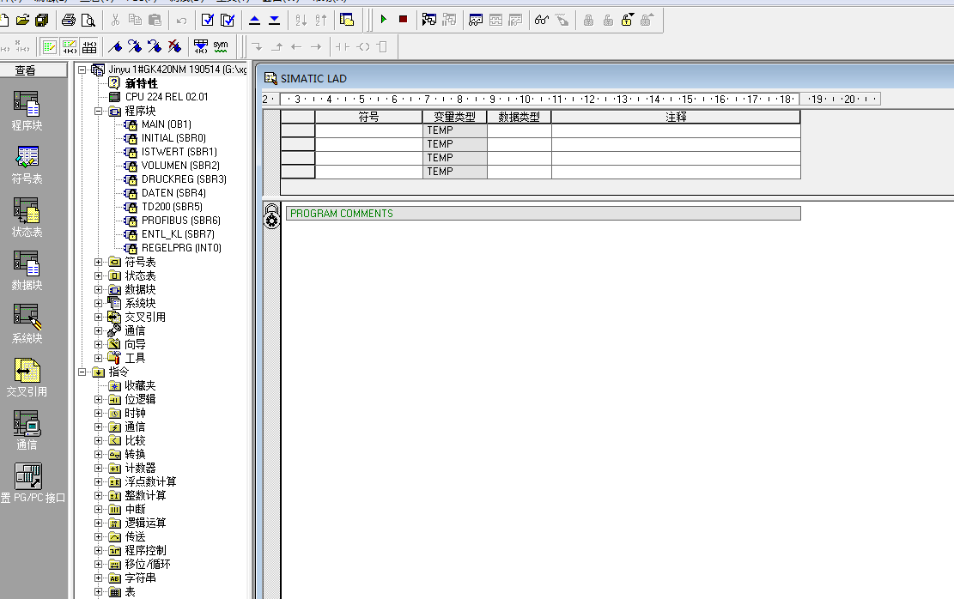Toggle POU comments display toolbar button
Image resolution: width=954 pixels, height=599 pixels.
click(49, 46)
